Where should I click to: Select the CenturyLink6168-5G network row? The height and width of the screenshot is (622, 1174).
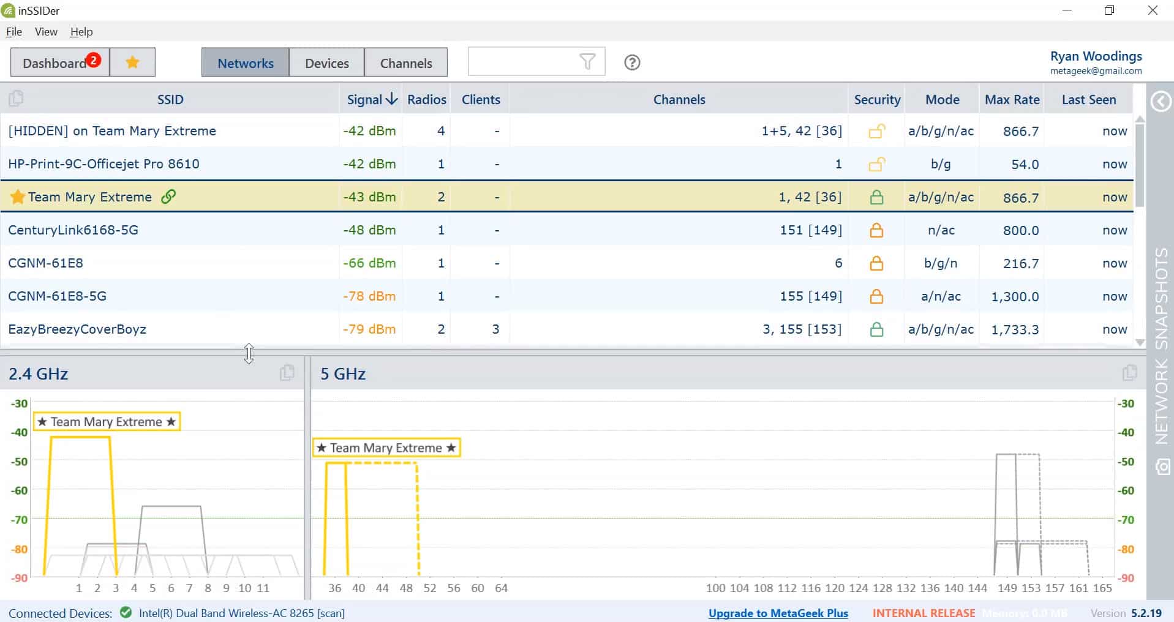(x=567, y=230)
